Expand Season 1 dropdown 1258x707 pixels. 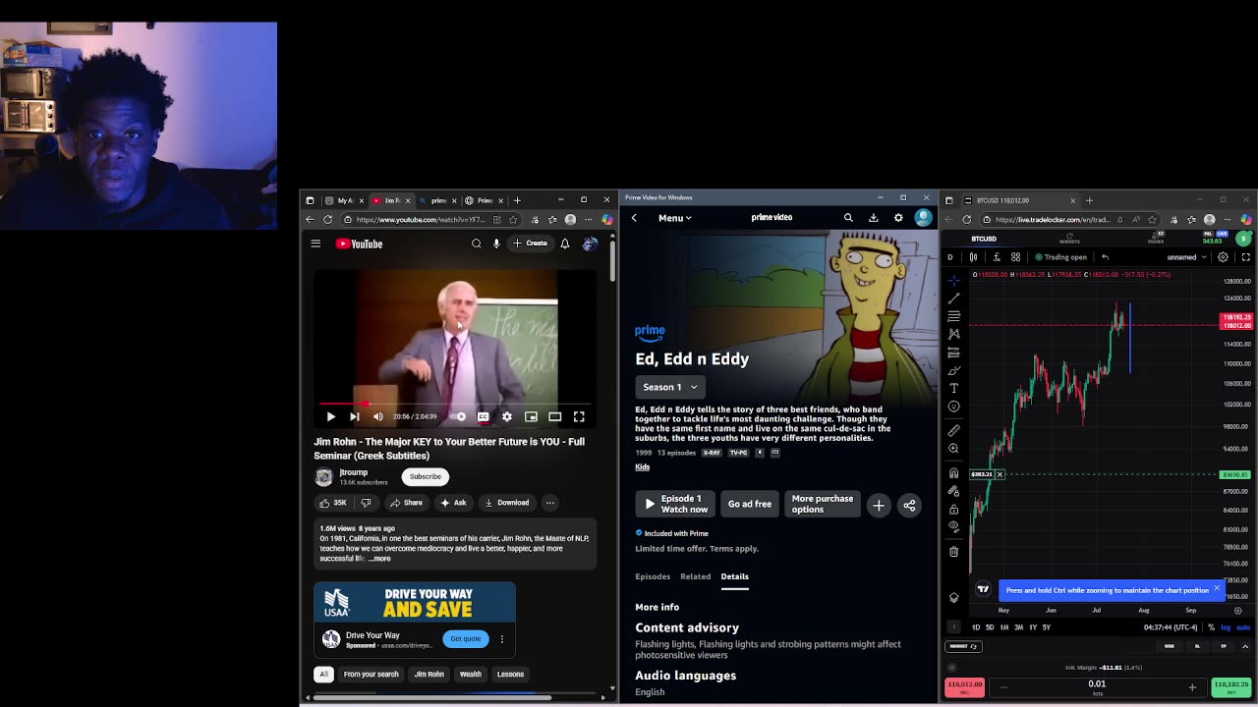[669, 387]
